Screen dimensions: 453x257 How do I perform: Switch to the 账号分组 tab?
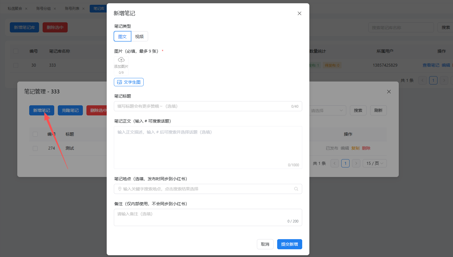[44, 8]
